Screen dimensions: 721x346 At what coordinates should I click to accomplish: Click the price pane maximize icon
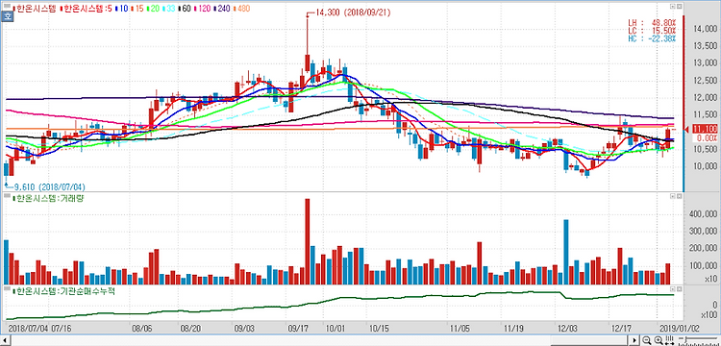tap(679, 7)
